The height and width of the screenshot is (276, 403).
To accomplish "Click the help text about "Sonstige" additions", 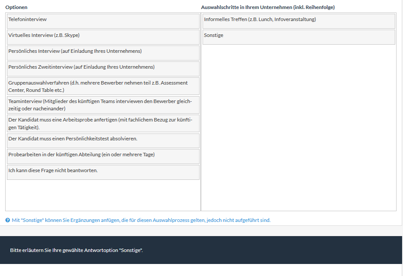I will [141, 220].
